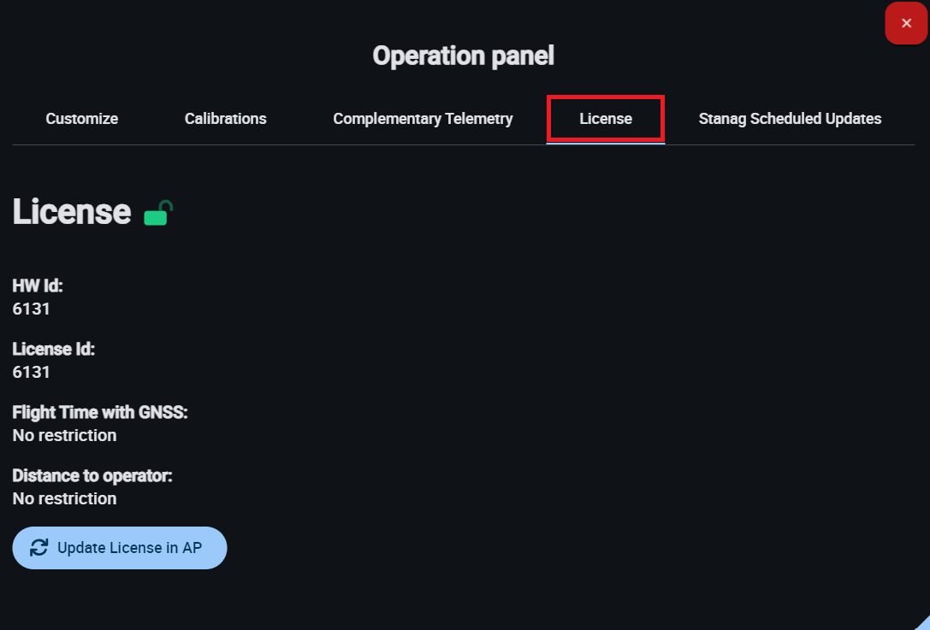
Task: Close the Operation panel with red X
Action: [906, 23]
